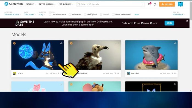Open the Buy 3D Models menu
Viewport: 192px width, 108px height.
[47, 4]
